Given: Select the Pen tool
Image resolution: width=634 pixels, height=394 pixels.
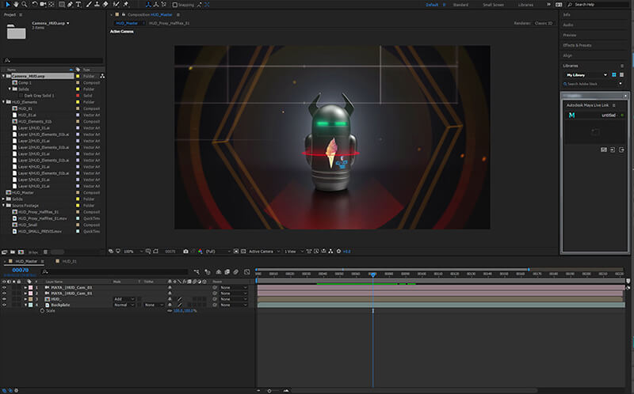Looking at the screenshot, I should 70,5.
